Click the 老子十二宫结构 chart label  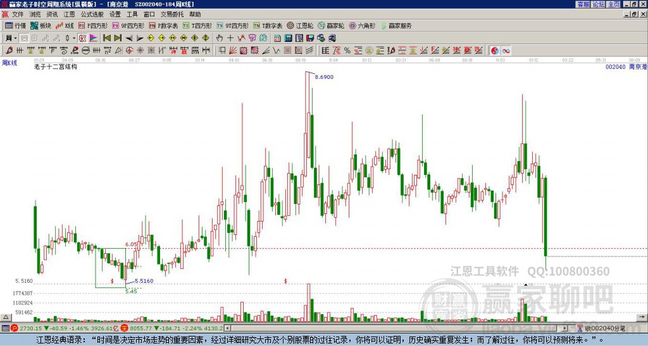point(56,66)
